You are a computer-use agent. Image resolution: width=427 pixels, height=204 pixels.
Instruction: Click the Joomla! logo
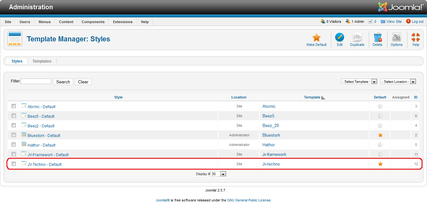tap(401, 7)
